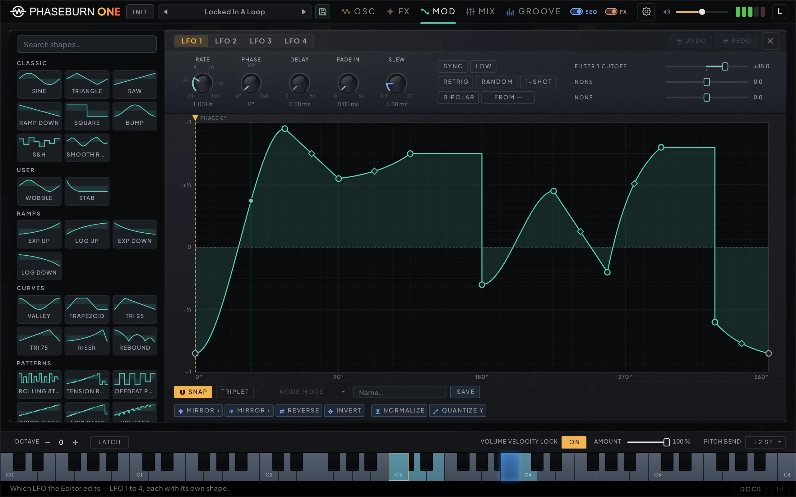This screenshot has height=497, width=796.
Task: Open Filter 1 Cutoff destination selector
Action: [600, 66]
